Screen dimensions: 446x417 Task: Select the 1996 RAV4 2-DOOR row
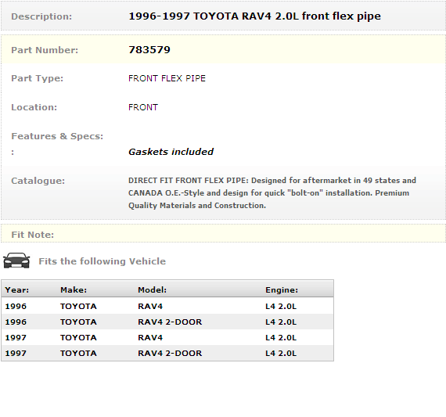tap(167, 322)
